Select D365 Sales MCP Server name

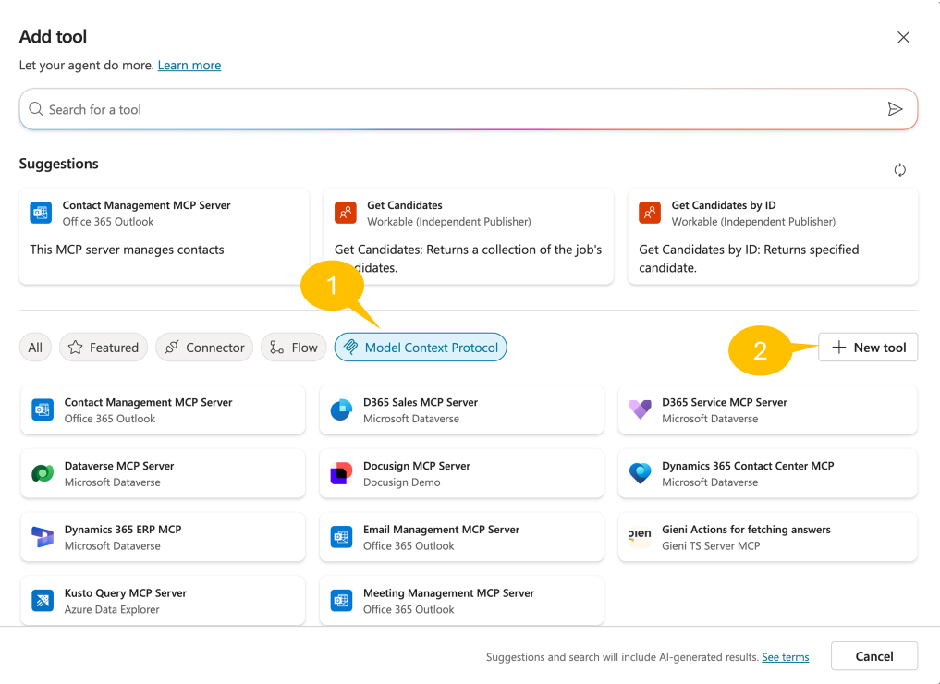421,402
